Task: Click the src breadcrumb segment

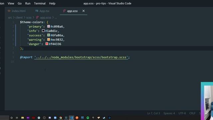Action: coord(10,18)
